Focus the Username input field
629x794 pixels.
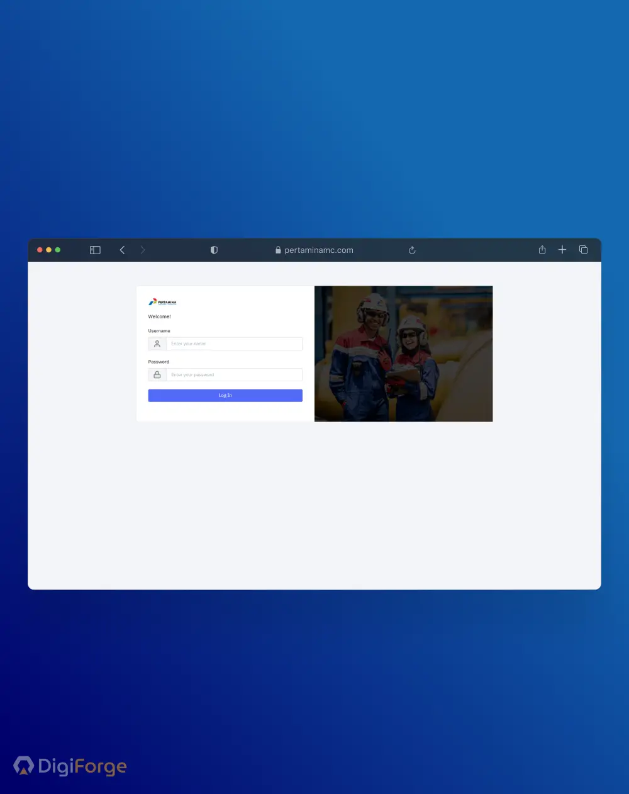(234, 344)
